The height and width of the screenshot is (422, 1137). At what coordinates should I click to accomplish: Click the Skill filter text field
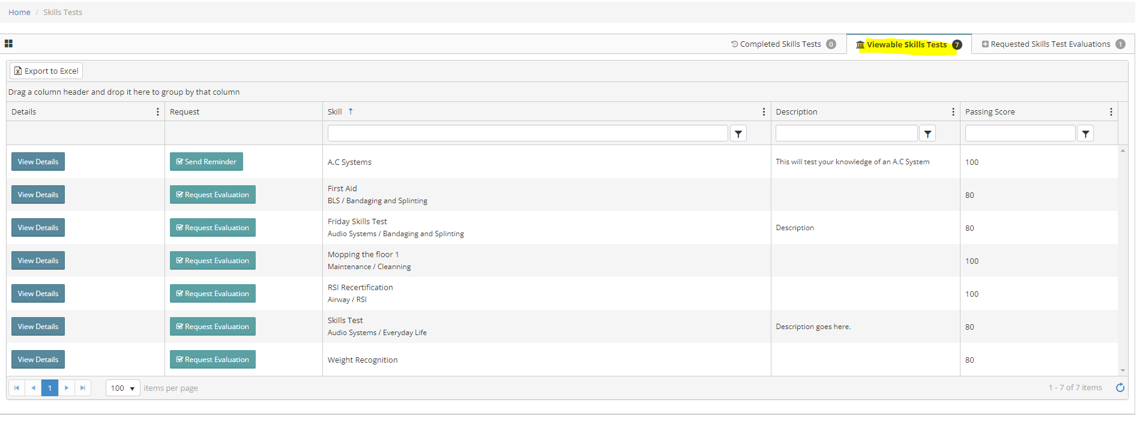coord(527,133)
